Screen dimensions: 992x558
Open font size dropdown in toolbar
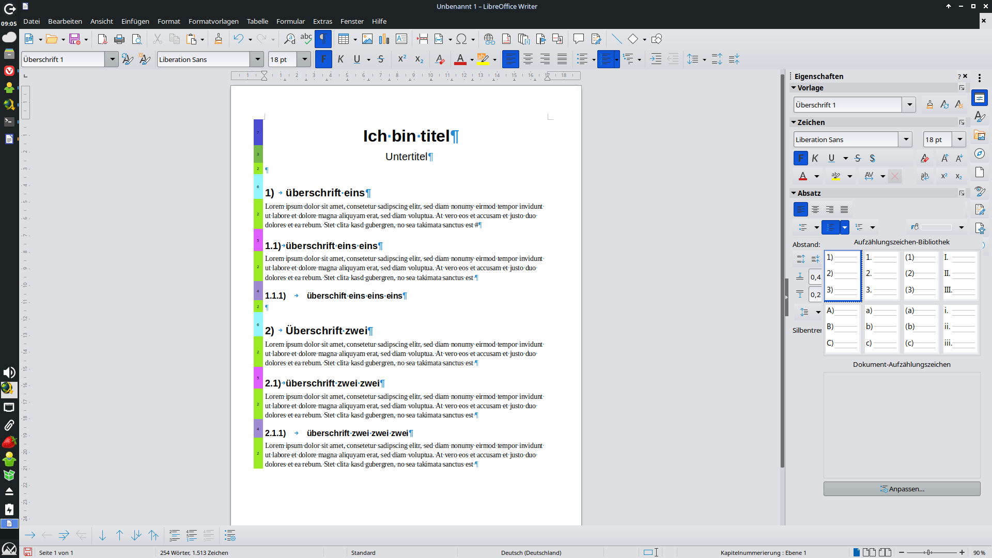click(305, 59)
